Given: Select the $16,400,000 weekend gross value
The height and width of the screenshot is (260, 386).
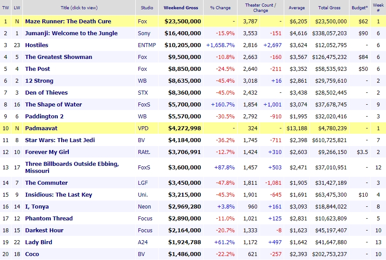Looking at the screenshot, I should (x=183, y=33).
